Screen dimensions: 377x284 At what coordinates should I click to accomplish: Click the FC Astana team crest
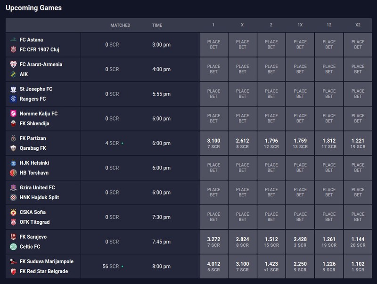pyautogui.click(x=14, y=40)
